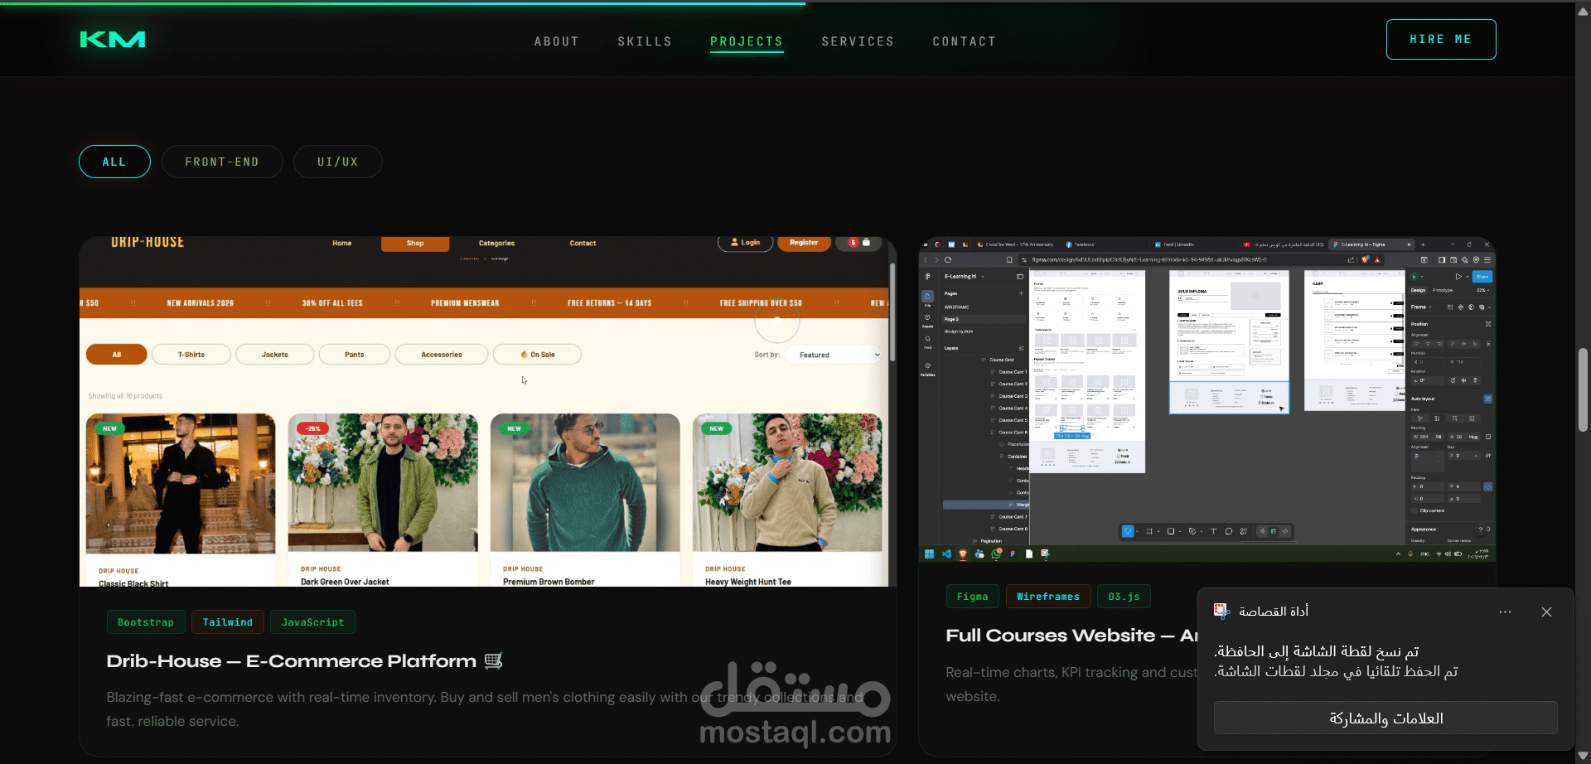Click the Classic Black Shirt product photo
1591x764 pixels.
click(181, 483)
